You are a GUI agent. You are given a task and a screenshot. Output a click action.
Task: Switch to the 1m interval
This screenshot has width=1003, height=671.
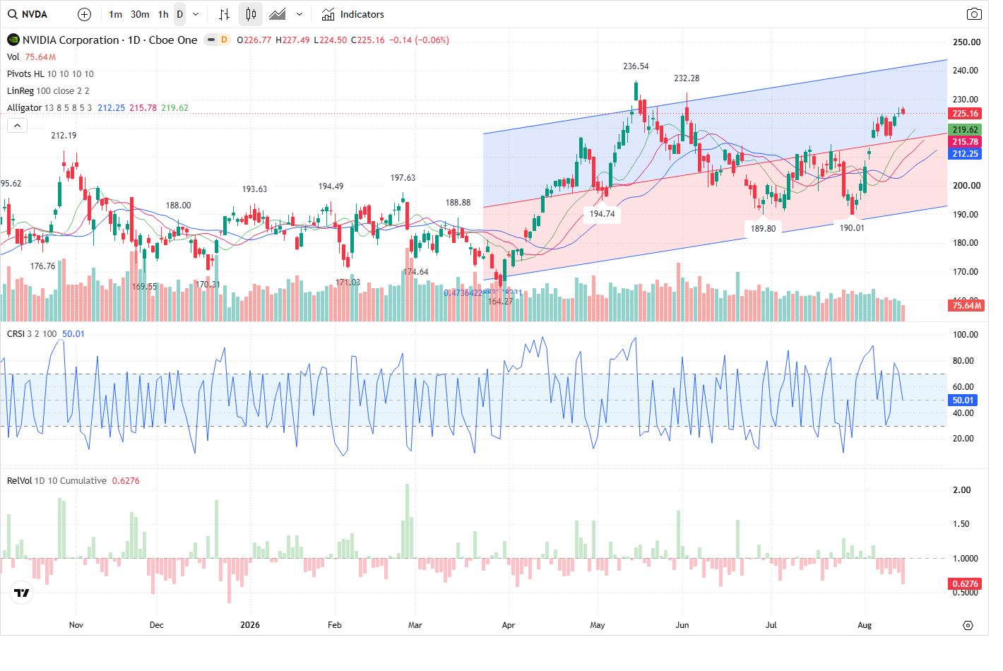click(x=116, y=14)
